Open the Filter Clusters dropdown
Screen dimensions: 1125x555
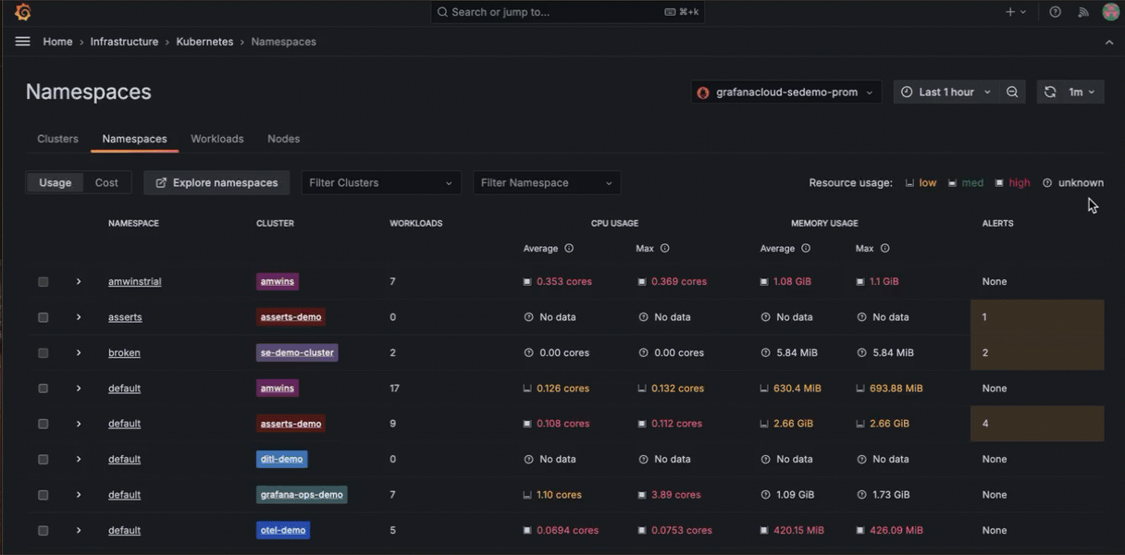click(x=381, y=183)
